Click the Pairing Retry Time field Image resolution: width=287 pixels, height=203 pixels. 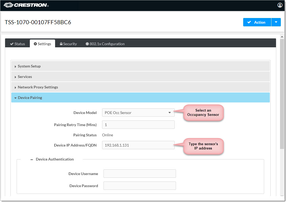[x=138, y=125]
